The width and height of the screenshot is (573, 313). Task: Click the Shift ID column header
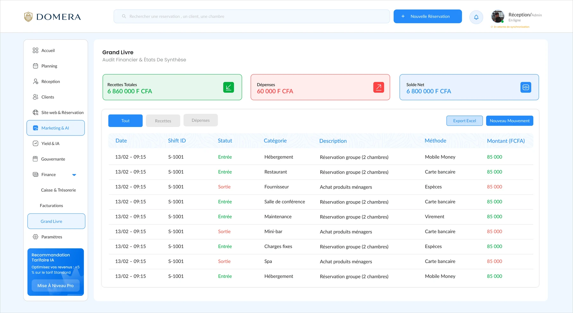click(x=177, y=141)
